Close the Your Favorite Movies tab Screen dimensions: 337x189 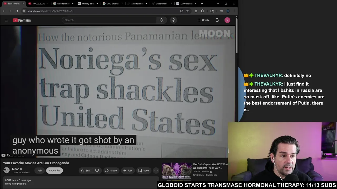pyautogui.click(x=23, y=4)
